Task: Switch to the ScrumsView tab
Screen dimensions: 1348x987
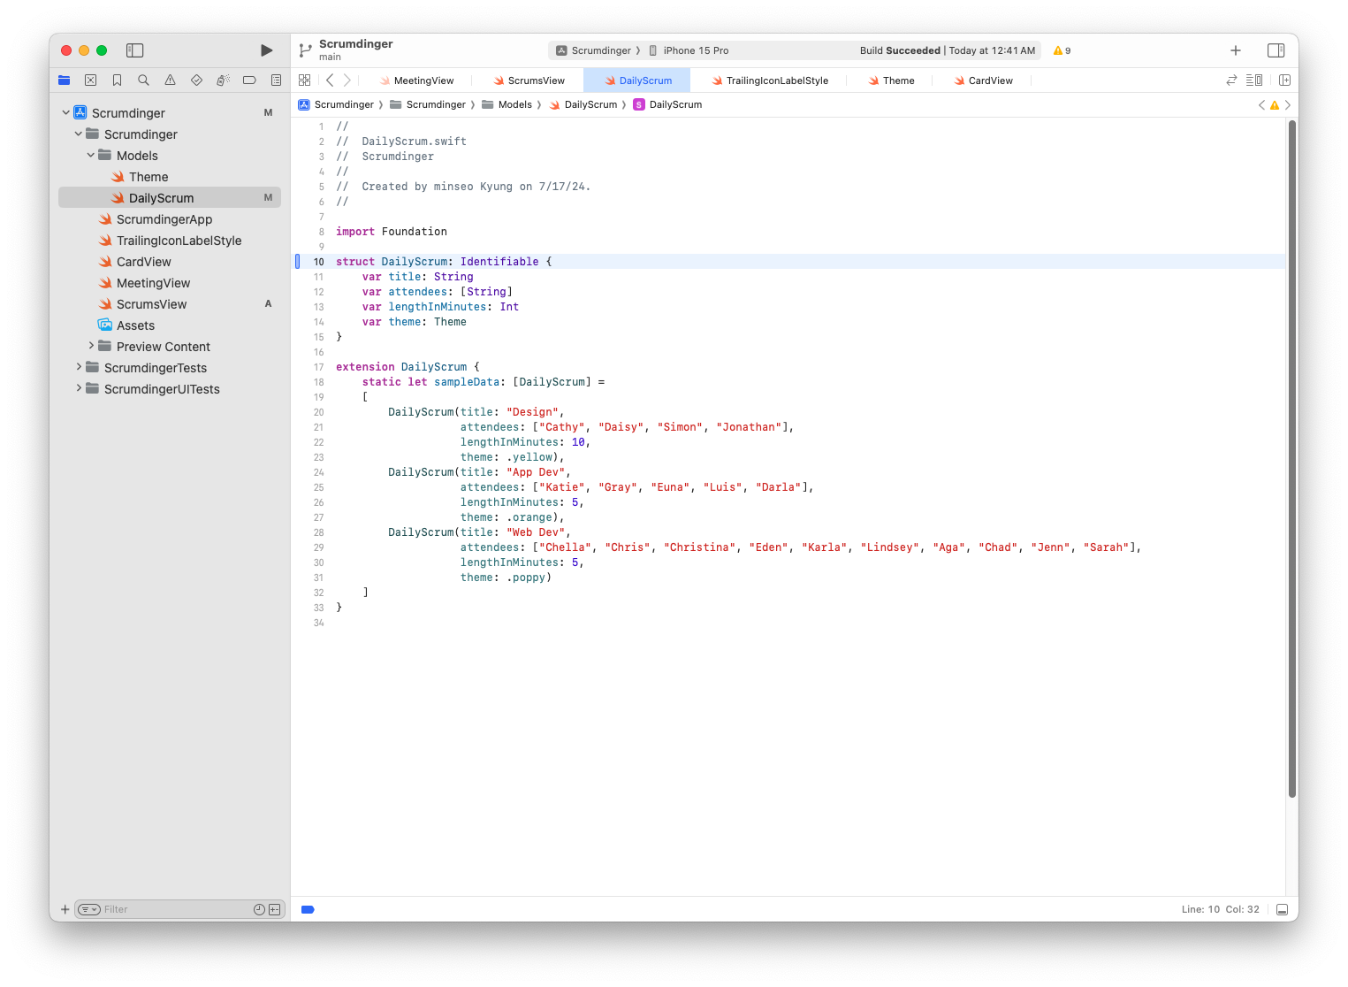Action: coord(529,80)
